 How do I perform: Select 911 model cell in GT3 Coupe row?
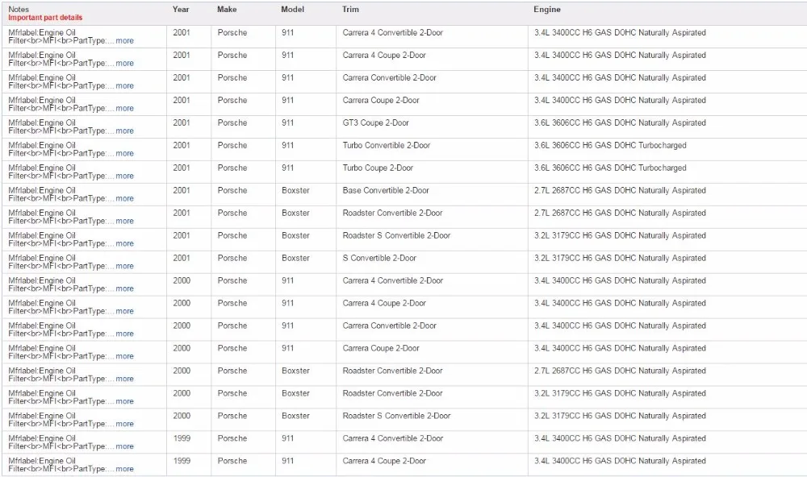[x=288, y=122]
